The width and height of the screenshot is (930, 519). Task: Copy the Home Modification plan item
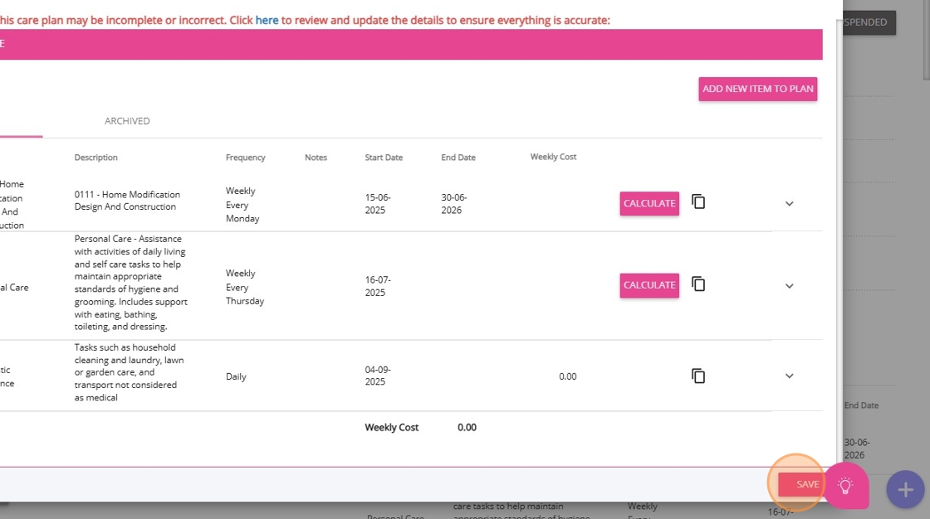coord(698,202)
